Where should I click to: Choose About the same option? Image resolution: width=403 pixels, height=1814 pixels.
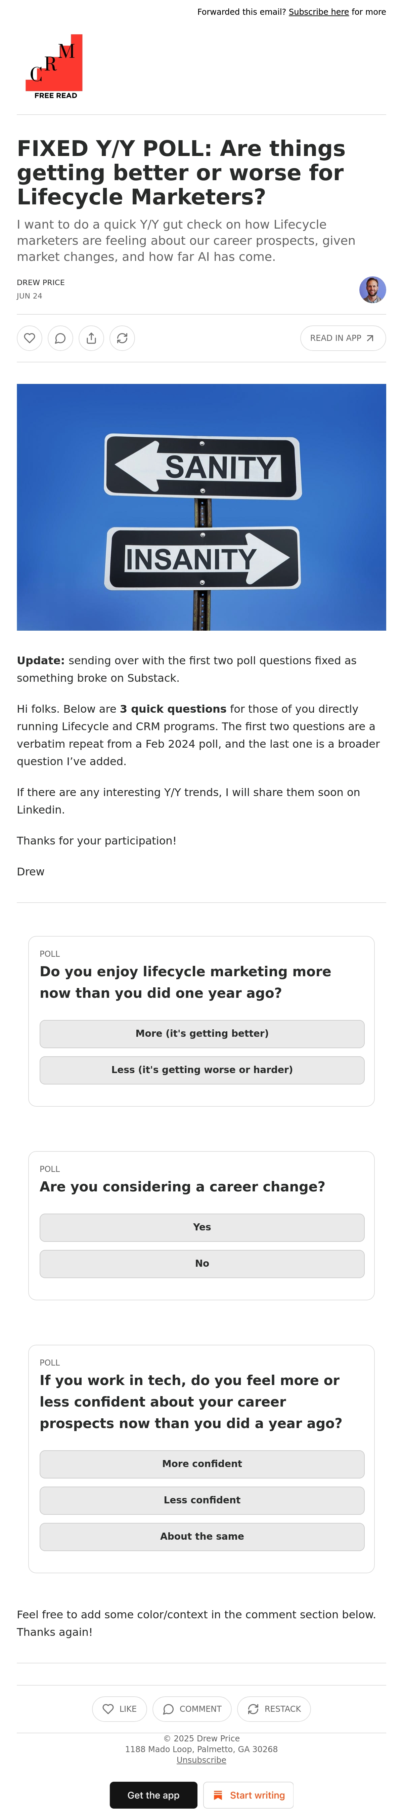click(202, 1537)
